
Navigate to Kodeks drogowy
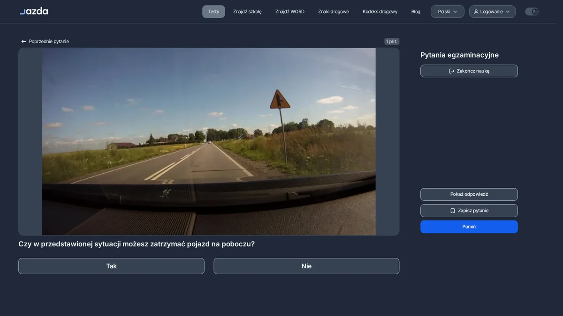pos(380,12)
